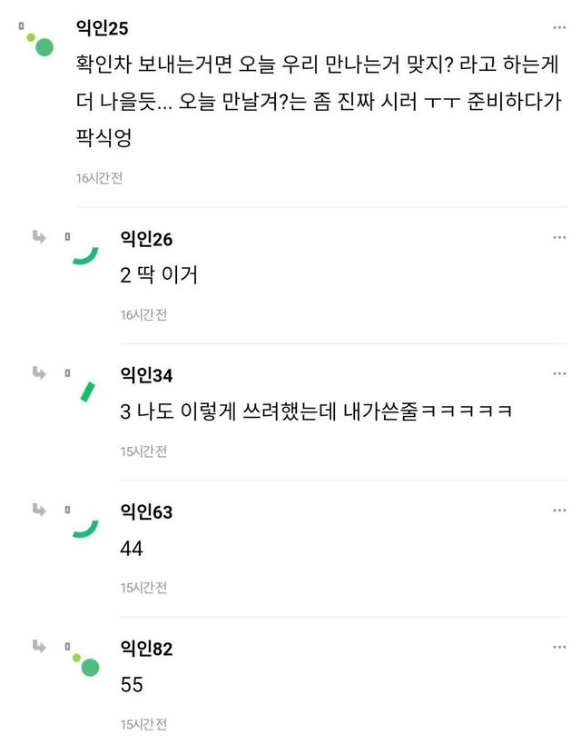Open the three-dot menu on 익인26's reply

(559, 238)
